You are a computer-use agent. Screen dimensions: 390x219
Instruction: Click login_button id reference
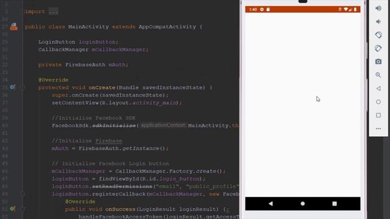point(179,179)
